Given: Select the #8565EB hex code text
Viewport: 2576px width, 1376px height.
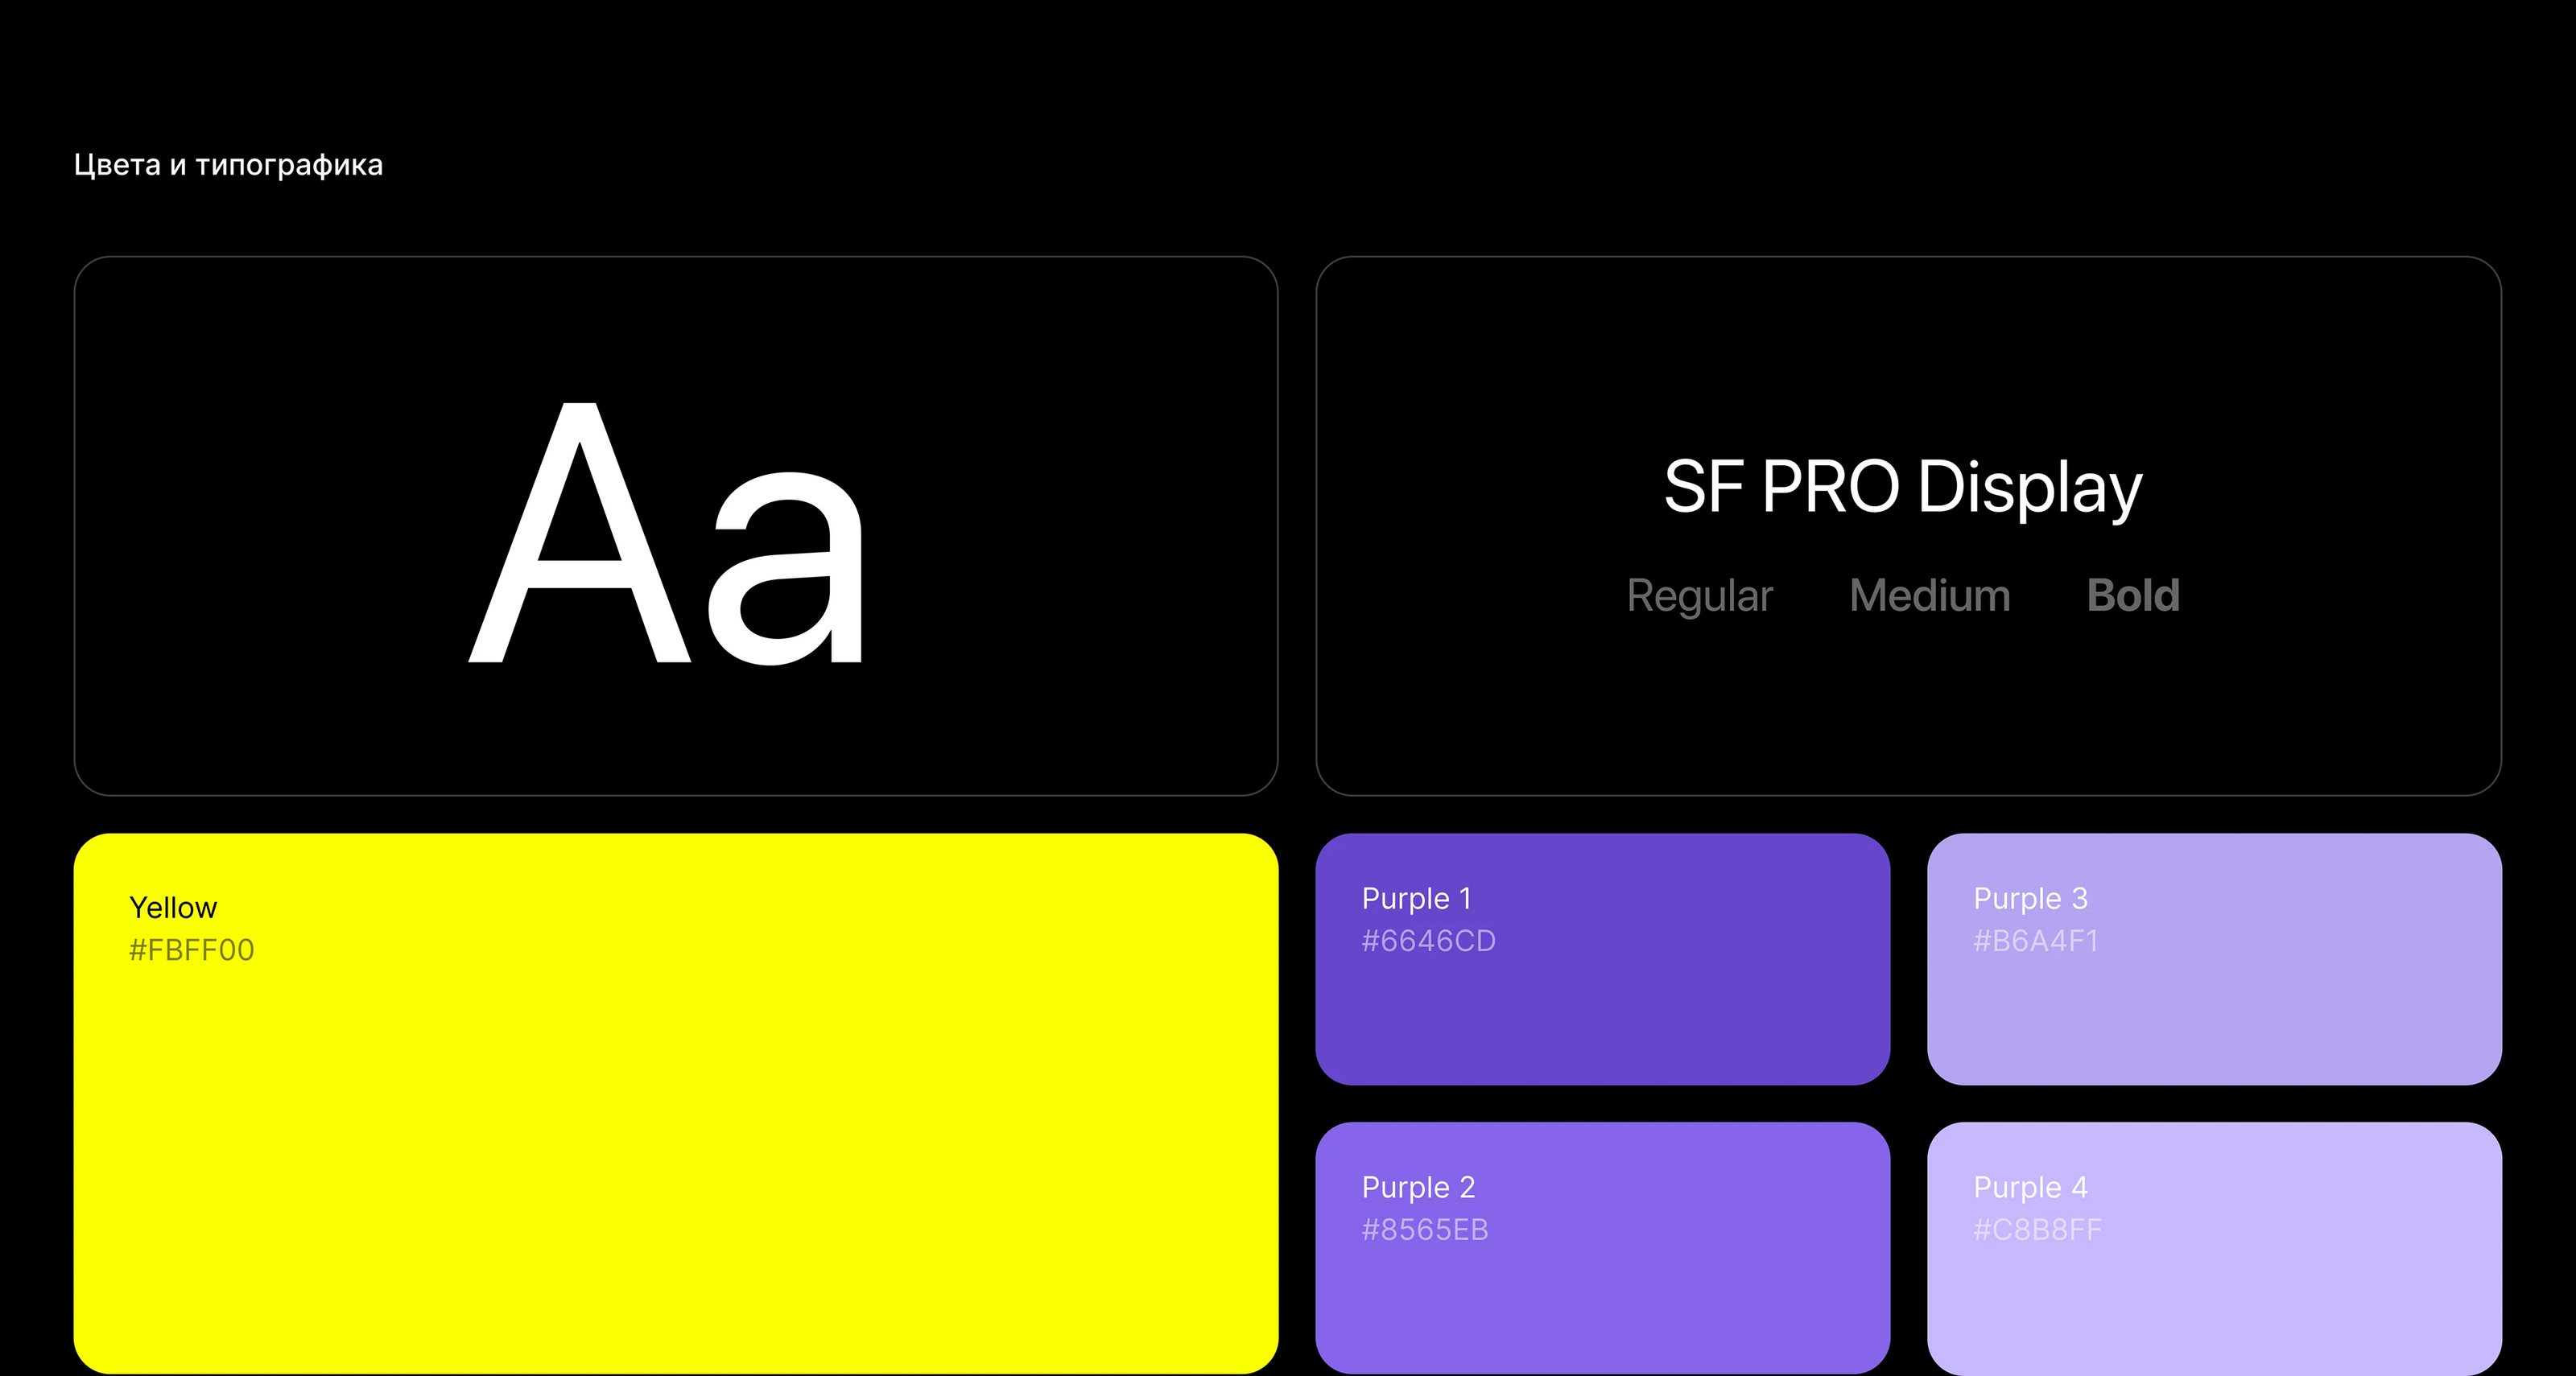Looking at the screenshot, I should coord(1424,1229).
